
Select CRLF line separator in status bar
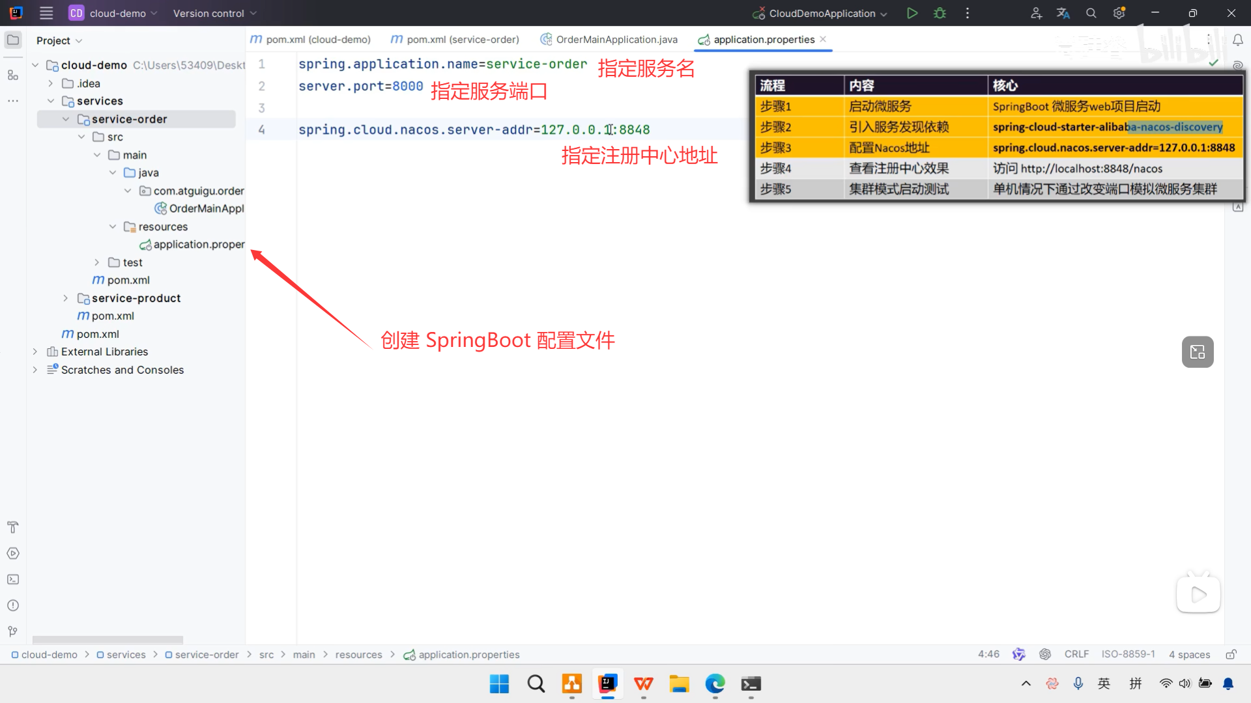click(x=1076, y=654)
